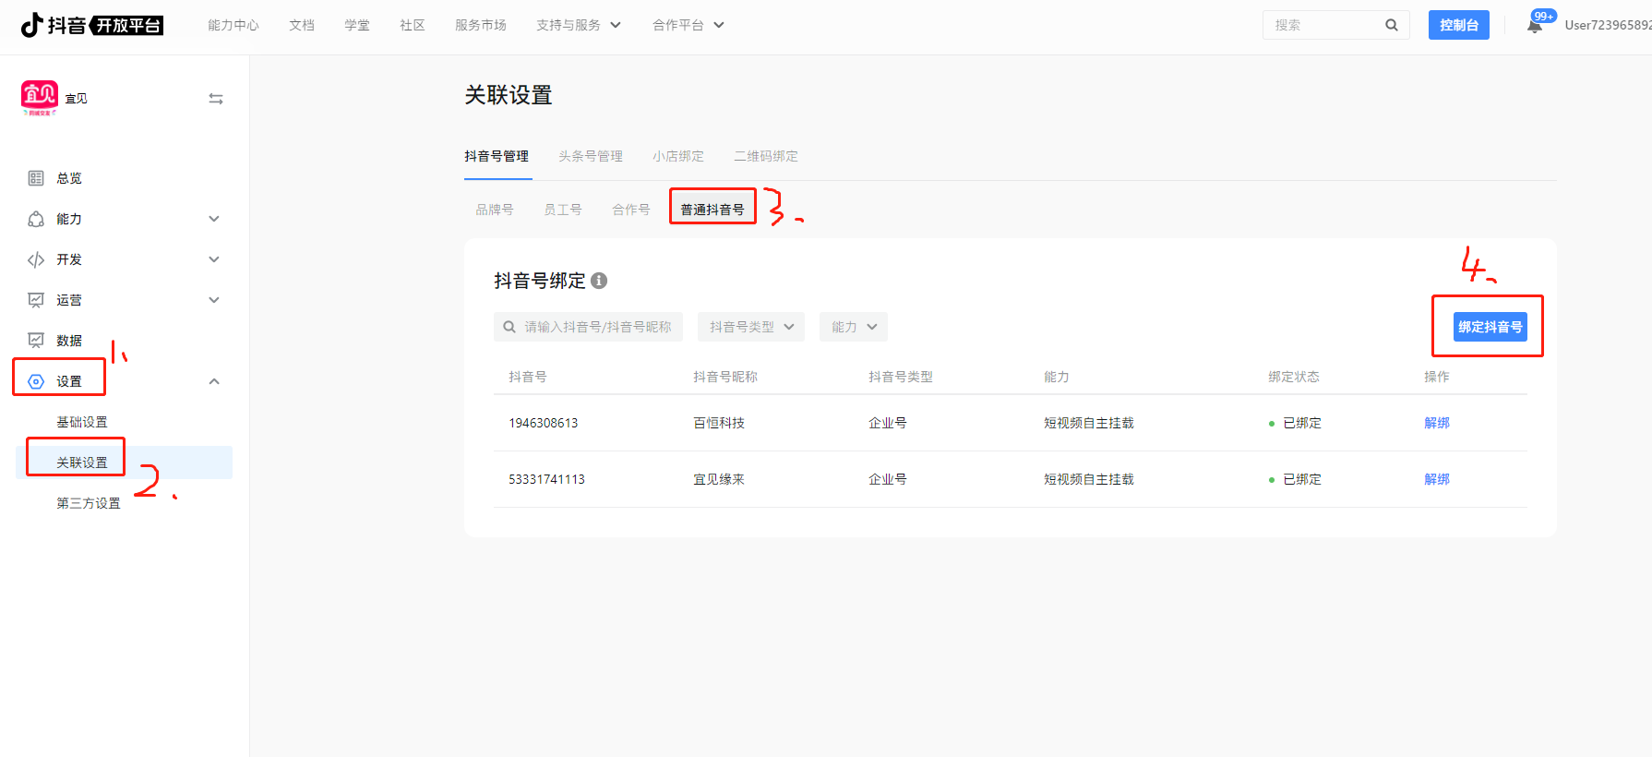Screen dimensions: 1652x757
Task: Open the 能力 filter dropdown
Action: (x=854, y=327)
